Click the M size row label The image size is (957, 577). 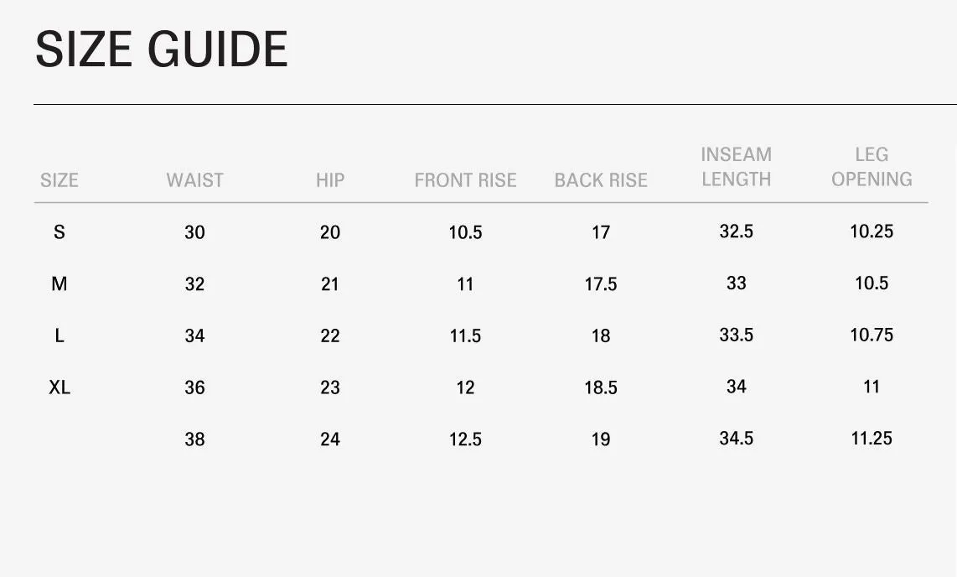[x=59, y=284]
